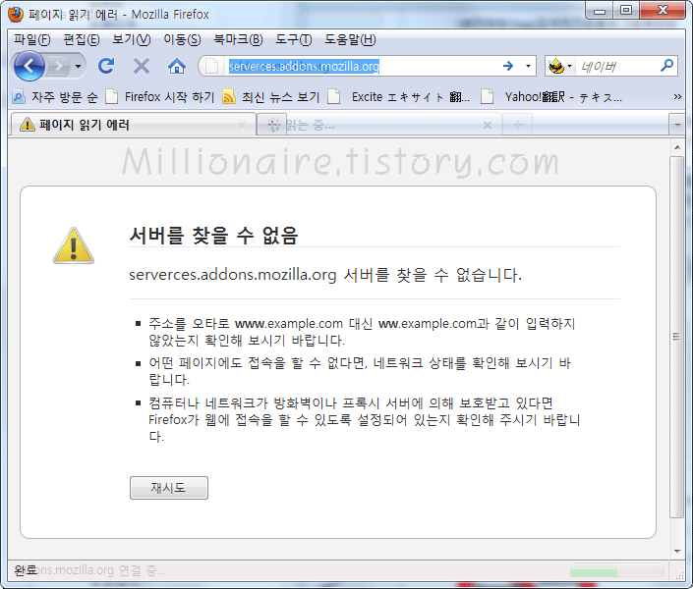The image size is (693, 589).
Task: Click the 서버를 찾을 수 없음 error heading
Action: (214, 235)
